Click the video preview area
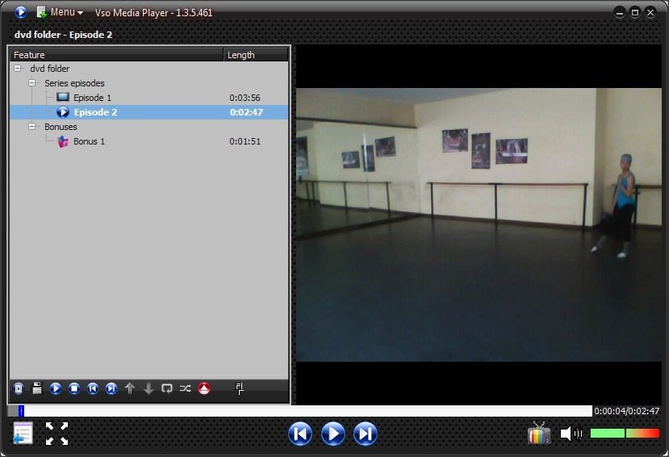This screenshot has width=669, height=457. pos(479,225)
